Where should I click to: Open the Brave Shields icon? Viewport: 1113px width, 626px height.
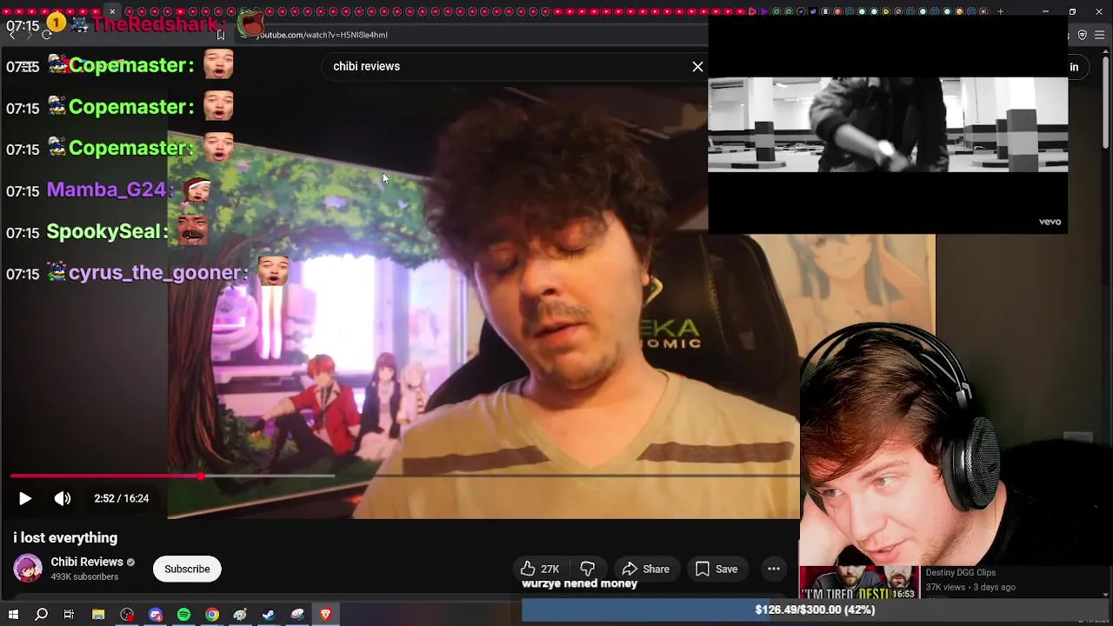(1083, 35)
